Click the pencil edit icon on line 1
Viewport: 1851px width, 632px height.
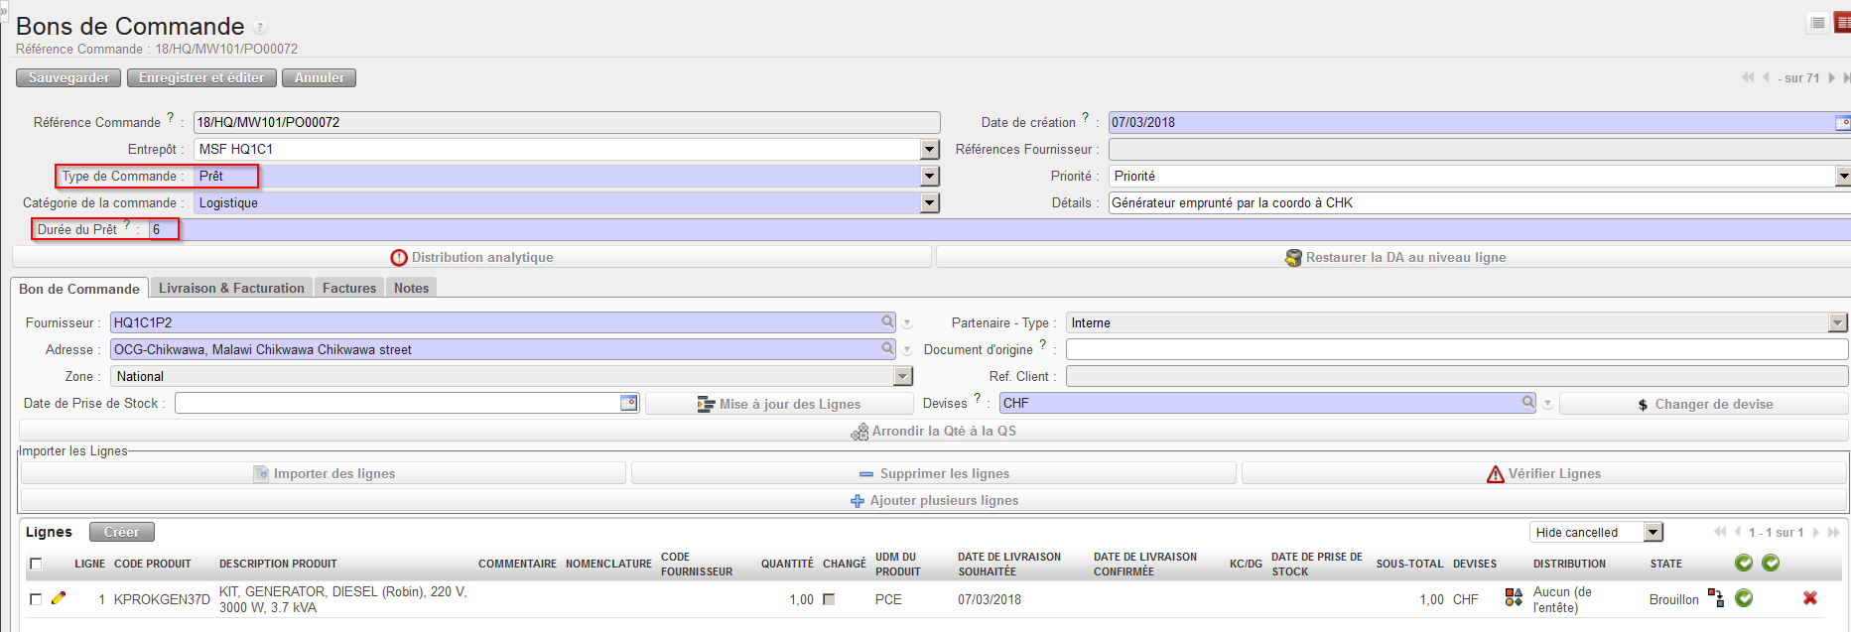click(x=59, y=598)
